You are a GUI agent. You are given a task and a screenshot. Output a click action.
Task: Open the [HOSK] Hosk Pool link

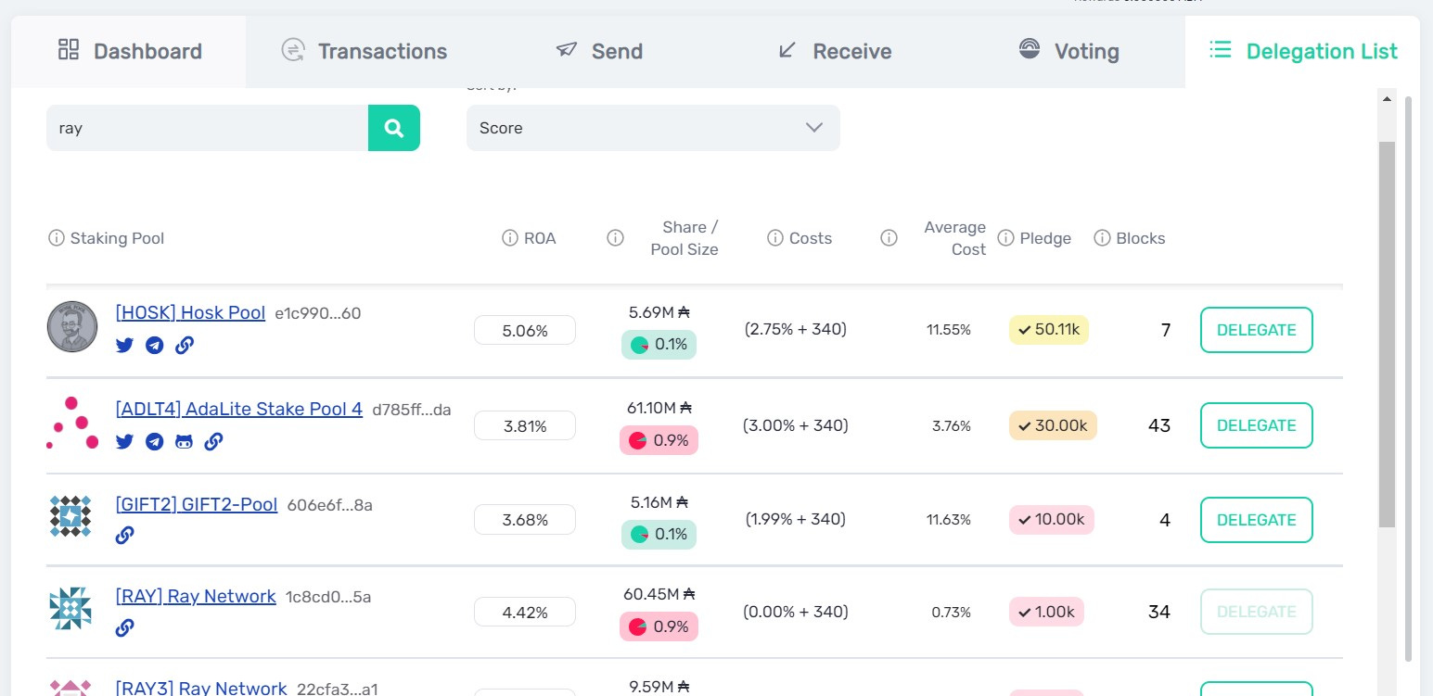190,313
